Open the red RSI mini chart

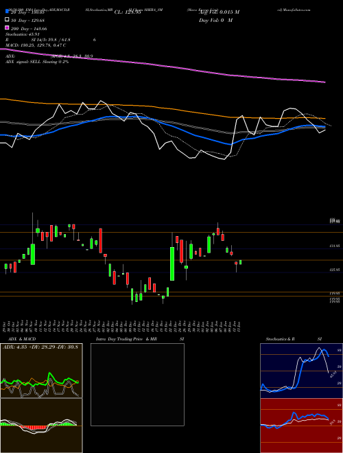(301, 426)
